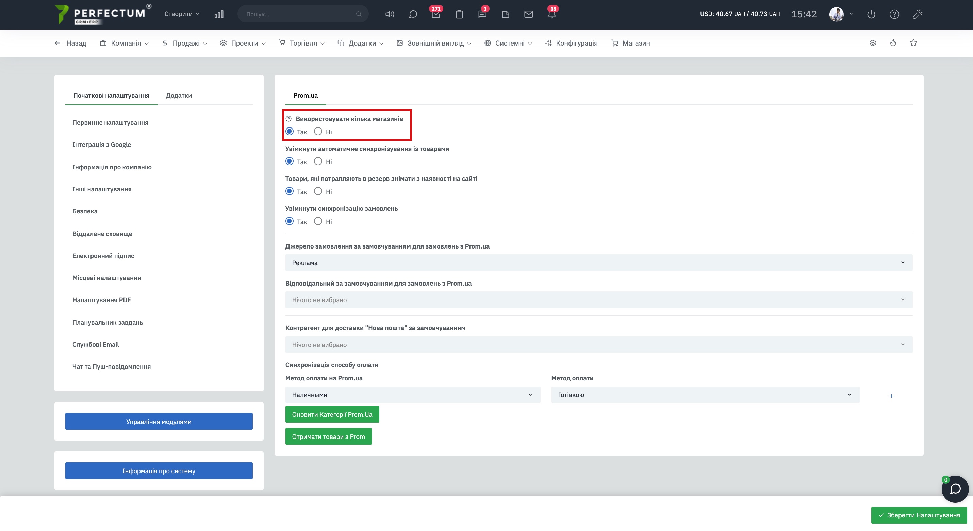Select 'Ні' for automatic product synchronization
This screenshot has height=531, width=973.
pos(318,161)
